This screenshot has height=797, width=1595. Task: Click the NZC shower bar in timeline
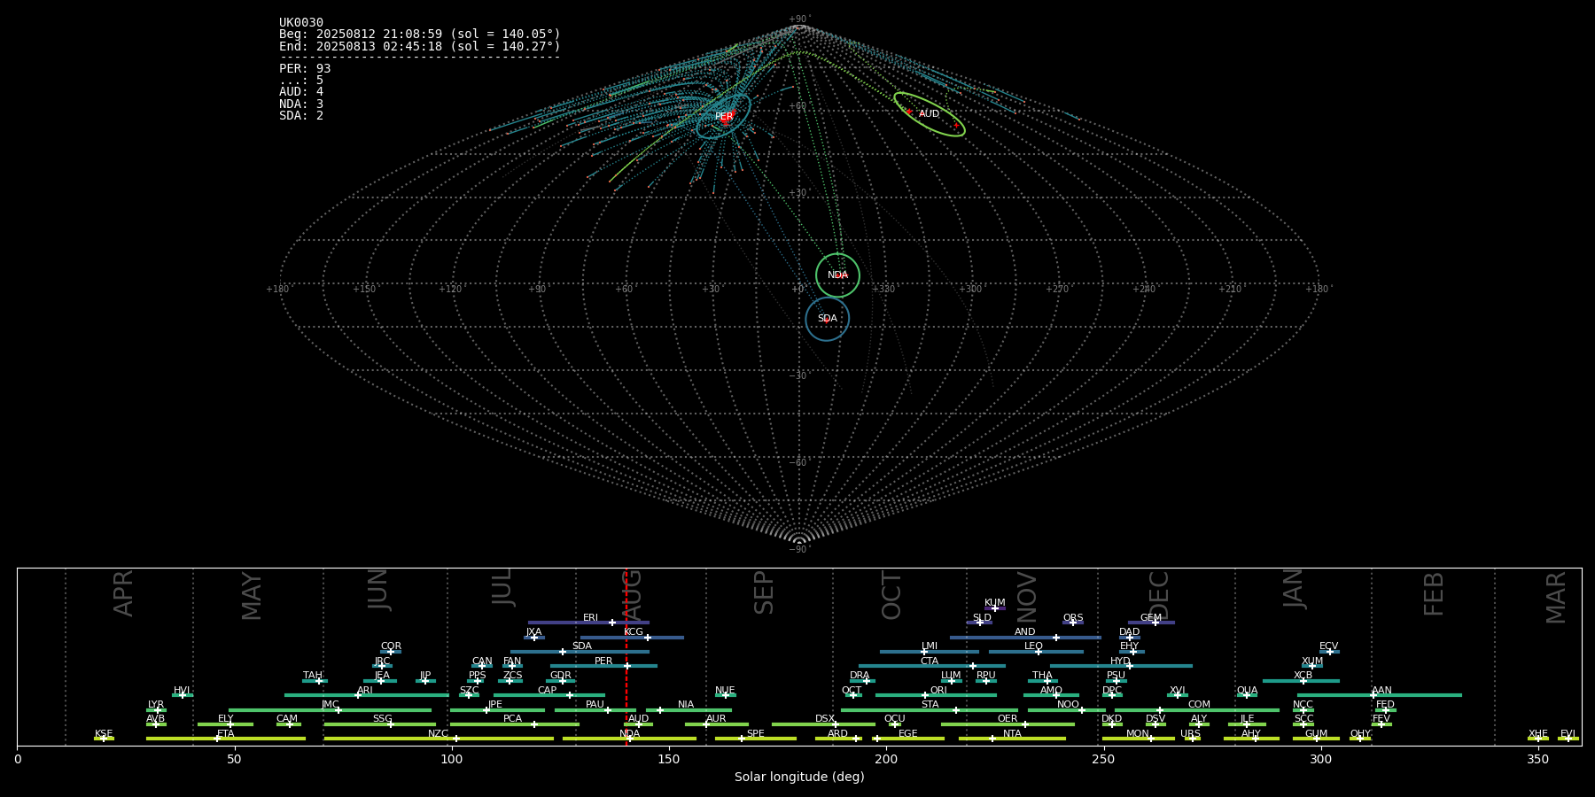[439, 739]
